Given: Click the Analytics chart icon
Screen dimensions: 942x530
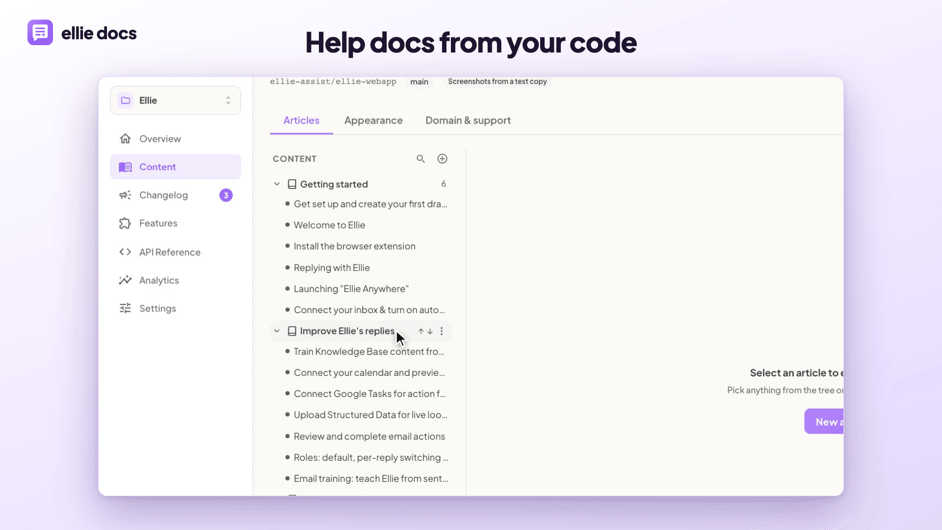Looking at the screenshot, I should [x=125, y=280].
